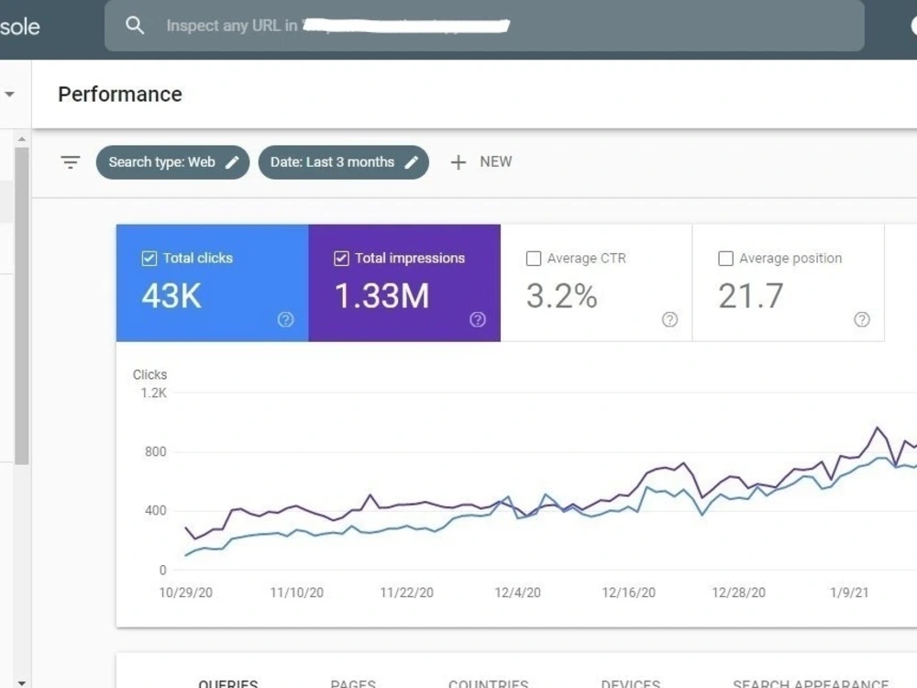Enable the Average CTR checkbox

[534, 258]
